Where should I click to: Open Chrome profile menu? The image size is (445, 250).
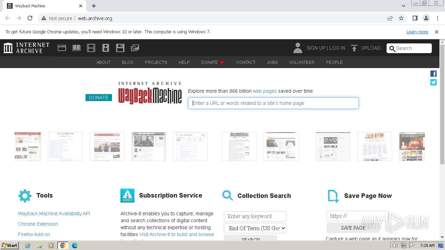pyautogui.click(x=426, y=18)
